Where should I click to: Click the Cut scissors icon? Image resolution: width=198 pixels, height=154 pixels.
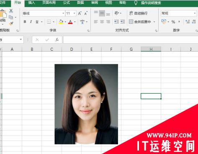pos(11,11)
